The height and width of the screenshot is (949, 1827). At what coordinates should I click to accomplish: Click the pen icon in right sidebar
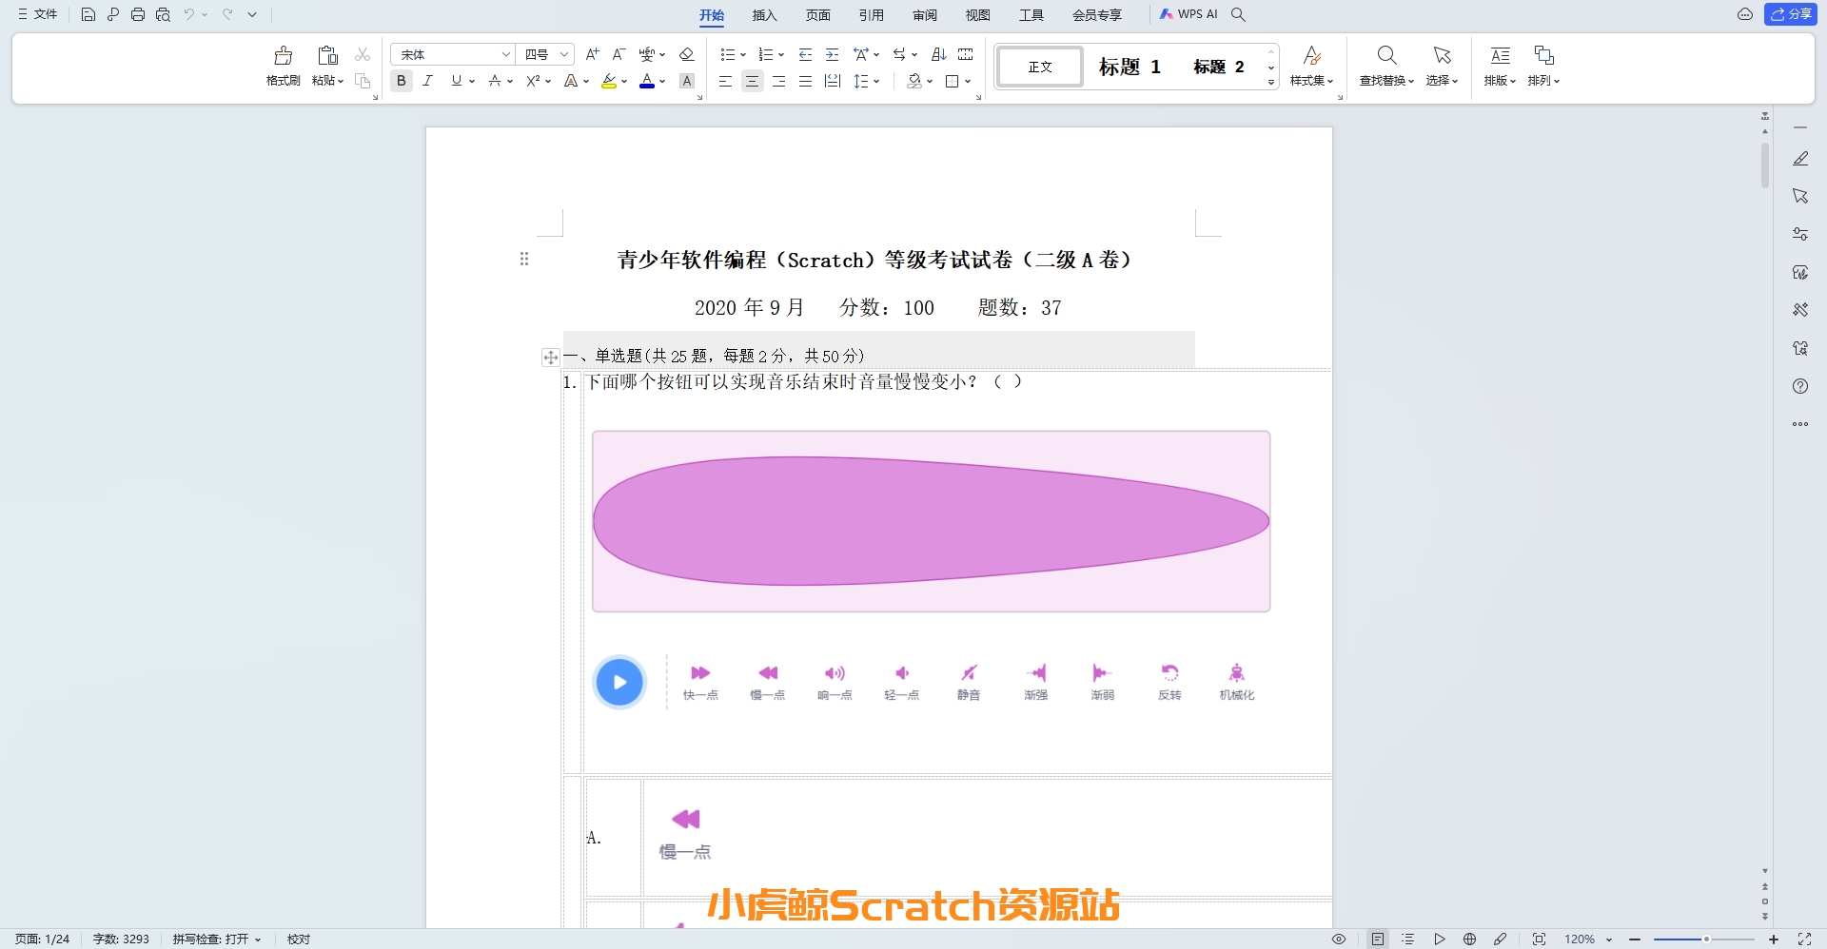[x=1800, y=159]
